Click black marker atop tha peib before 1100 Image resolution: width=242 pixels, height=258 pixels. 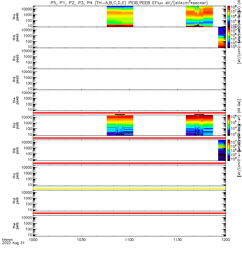[x=120, y=114]
